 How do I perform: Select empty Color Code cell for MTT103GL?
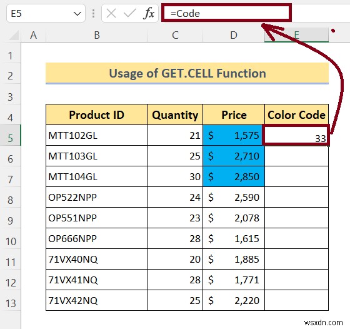296,156
